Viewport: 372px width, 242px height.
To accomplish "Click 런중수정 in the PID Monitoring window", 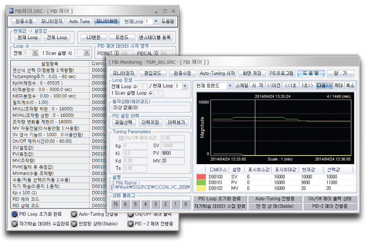I will pyautogui.click(x=182, y=74).
